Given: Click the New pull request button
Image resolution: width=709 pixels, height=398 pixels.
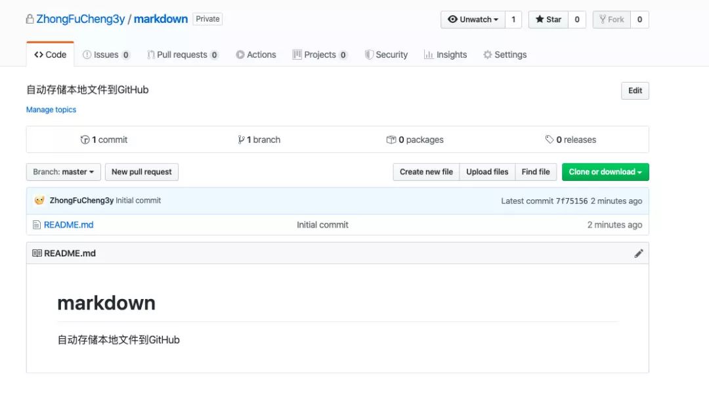Looking at the screenshot, I should [x=142, y=172].
